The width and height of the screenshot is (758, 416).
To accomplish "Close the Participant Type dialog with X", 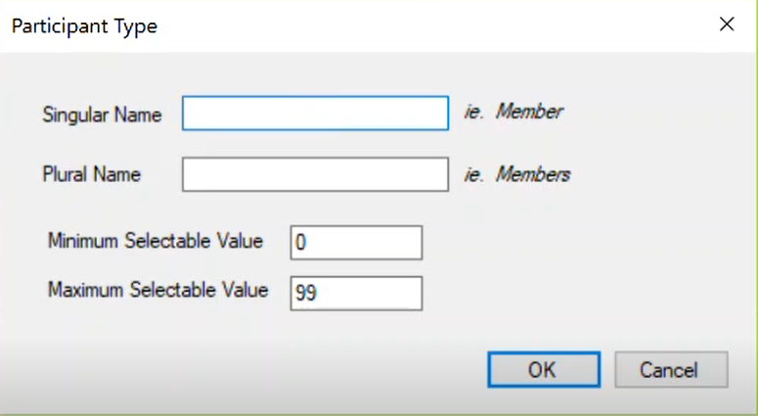I will [727, 24].
